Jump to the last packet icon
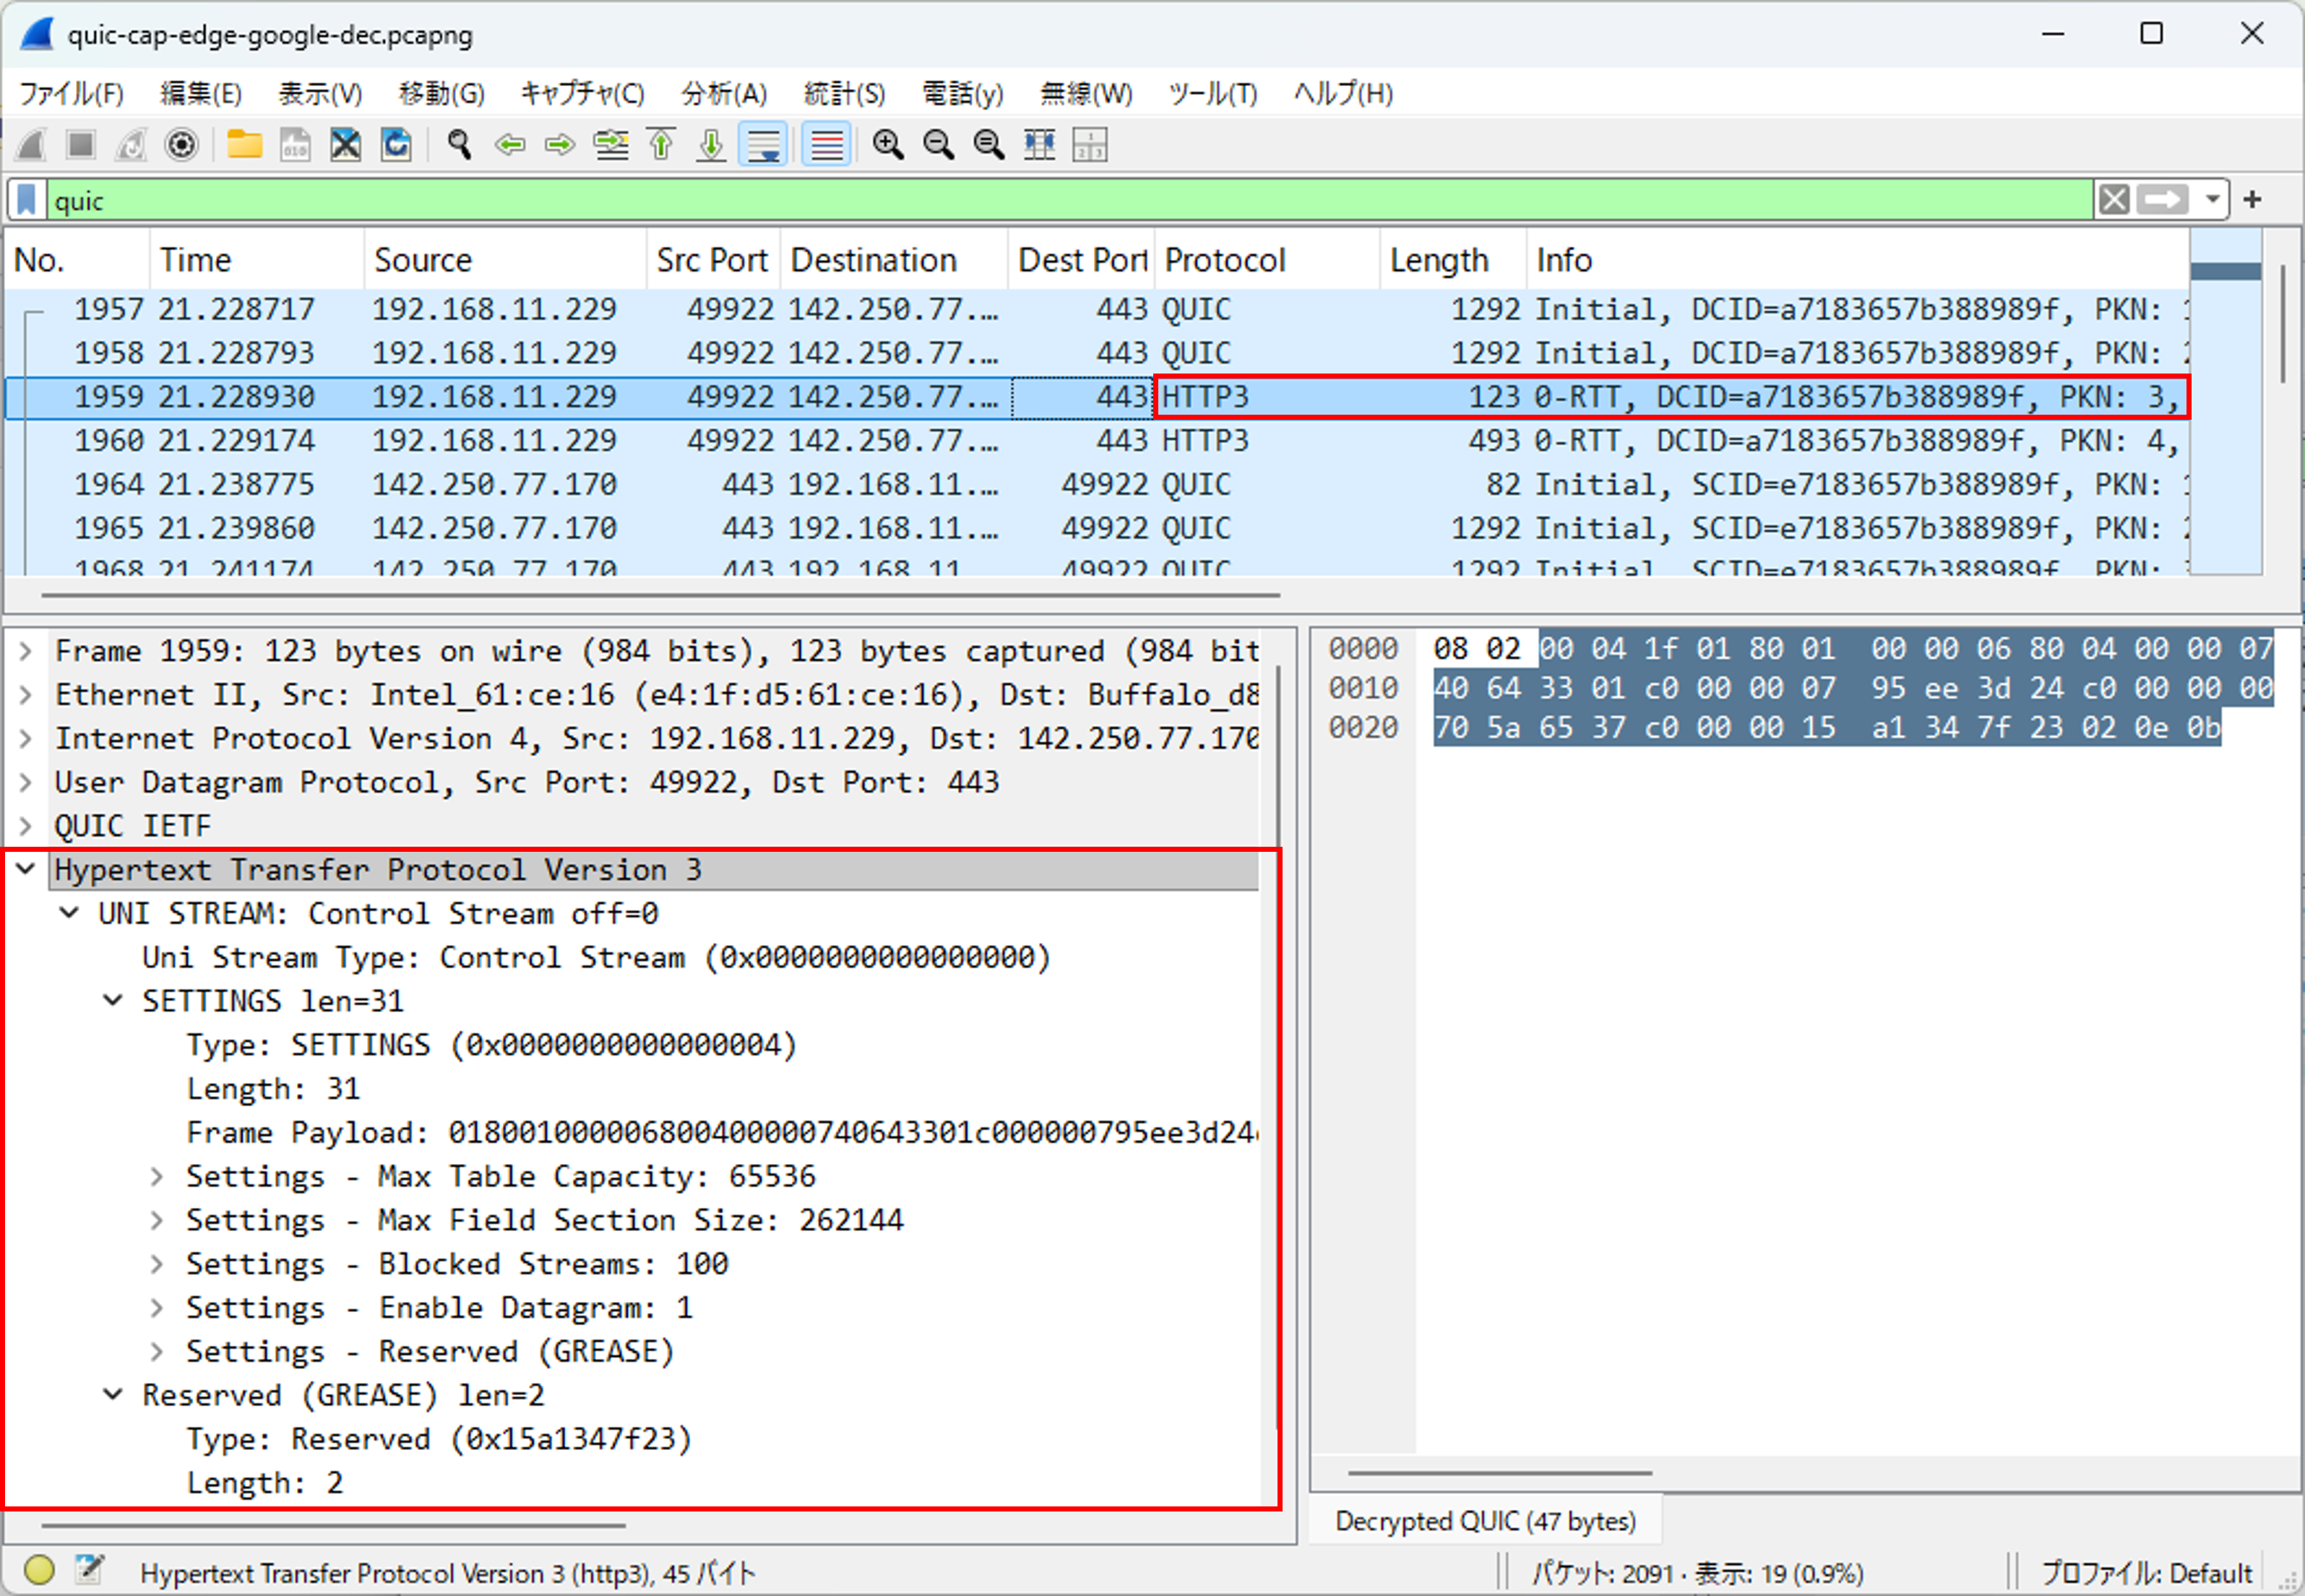Viewport: 2305px width, 1596px height. pyautogui.click(x=711, y=145)
